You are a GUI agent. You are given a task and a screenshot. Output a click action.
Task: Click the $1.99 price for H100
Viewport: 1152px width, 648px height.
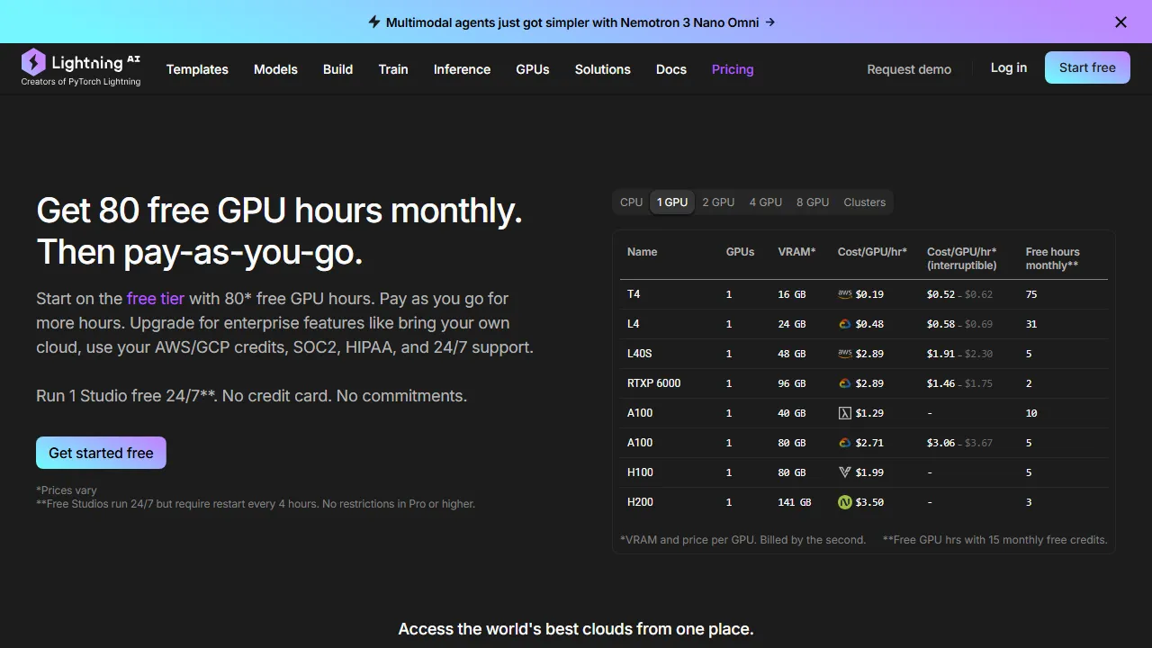point(869,472)
